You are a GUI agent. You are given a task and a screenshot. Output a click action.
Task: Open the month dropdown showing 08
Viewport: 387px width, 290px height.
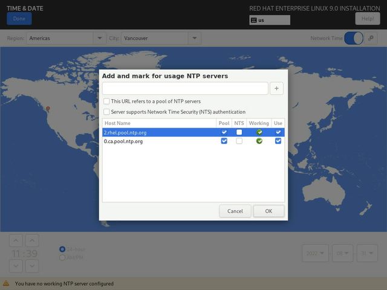[x=343, y=253]
